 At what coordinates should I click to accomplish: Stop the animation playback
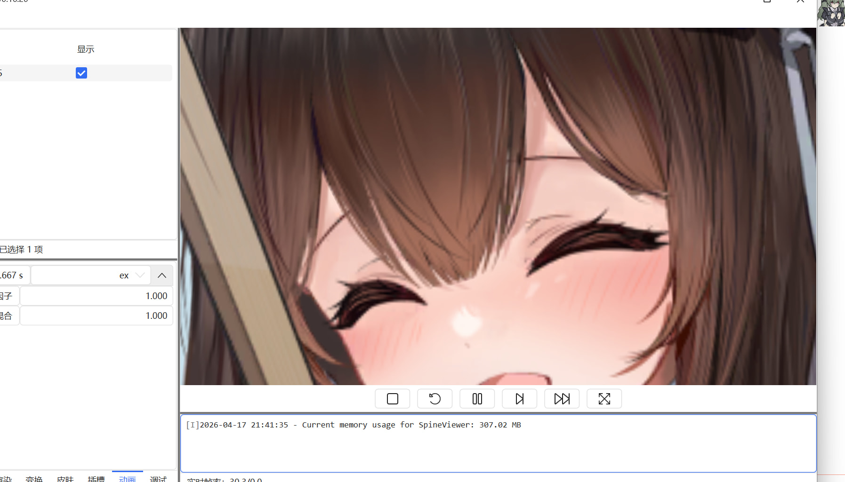(x=392, y=399)
